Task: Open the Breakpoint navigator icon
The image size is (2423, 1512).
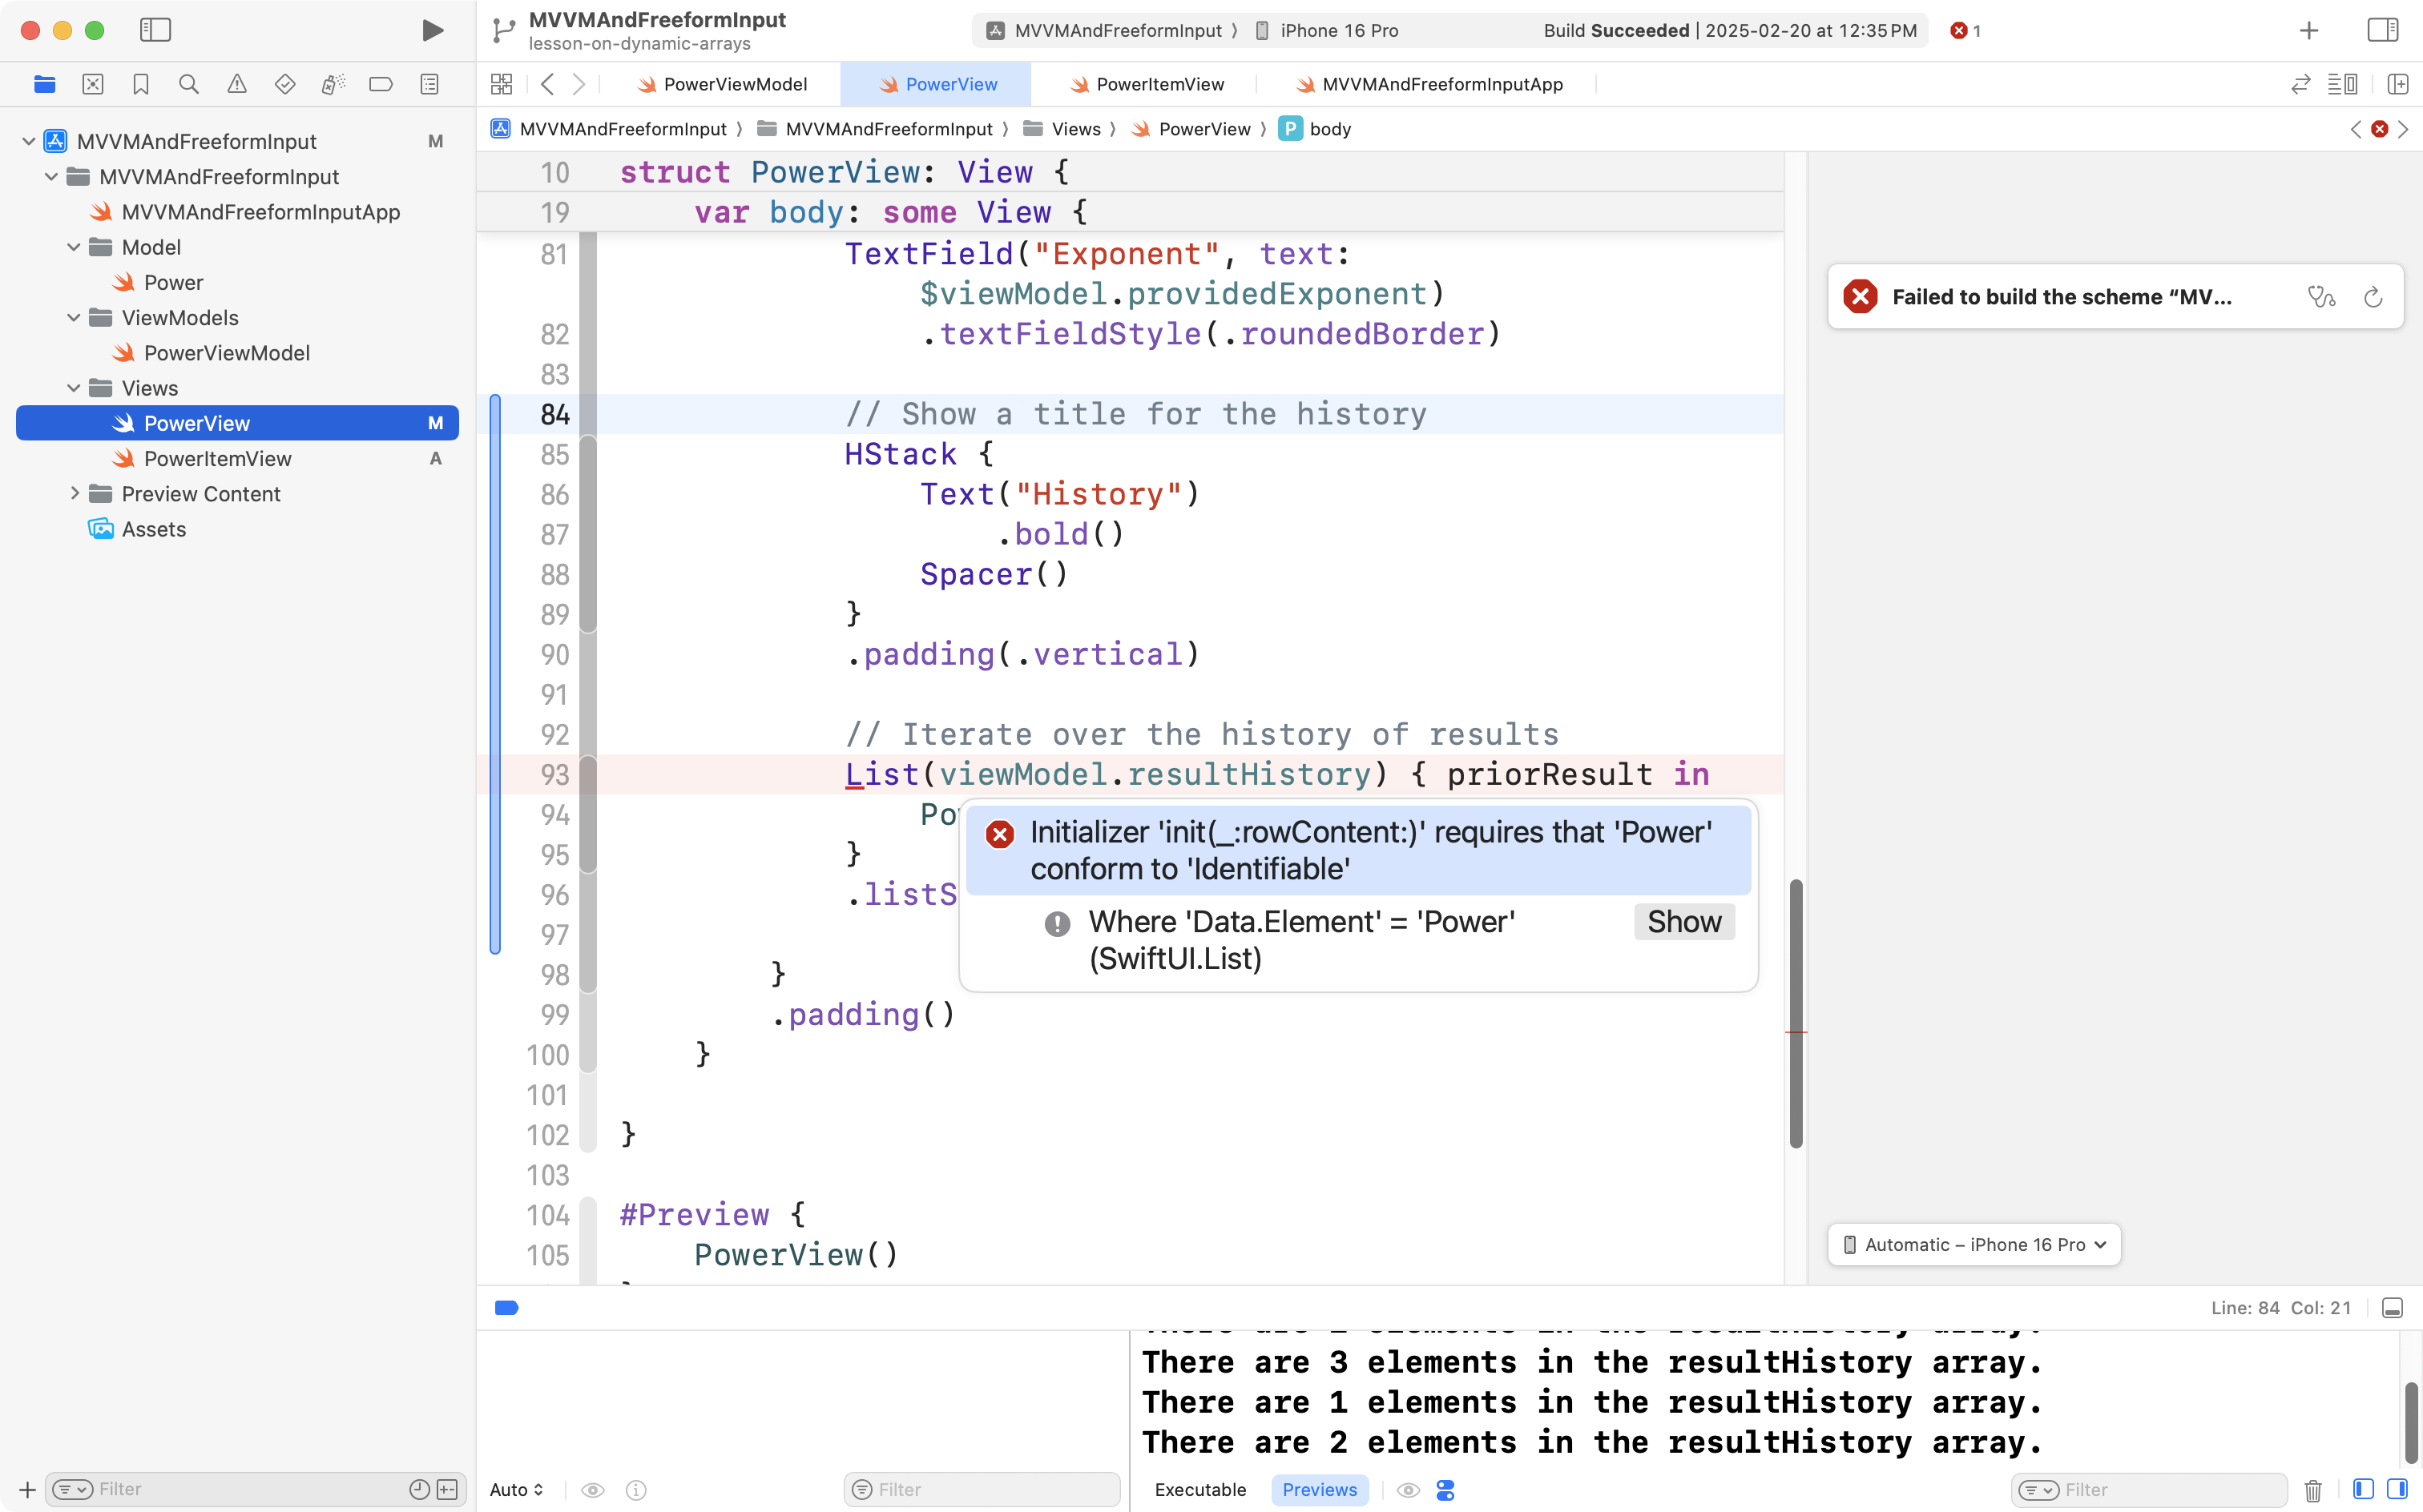Action: point(380,84)
